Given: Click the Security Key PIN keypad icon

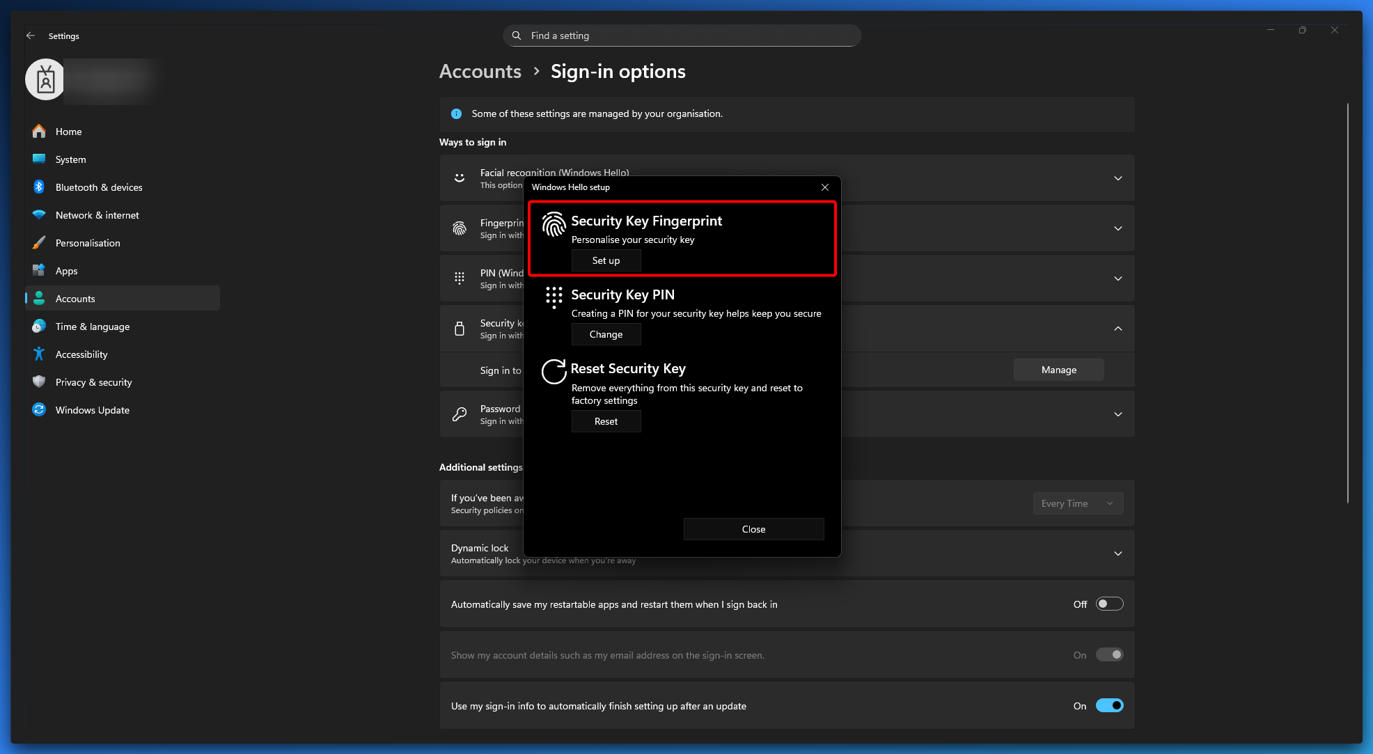Looking at the screenshot, I should pyautogui.click(x=554, y=297).
